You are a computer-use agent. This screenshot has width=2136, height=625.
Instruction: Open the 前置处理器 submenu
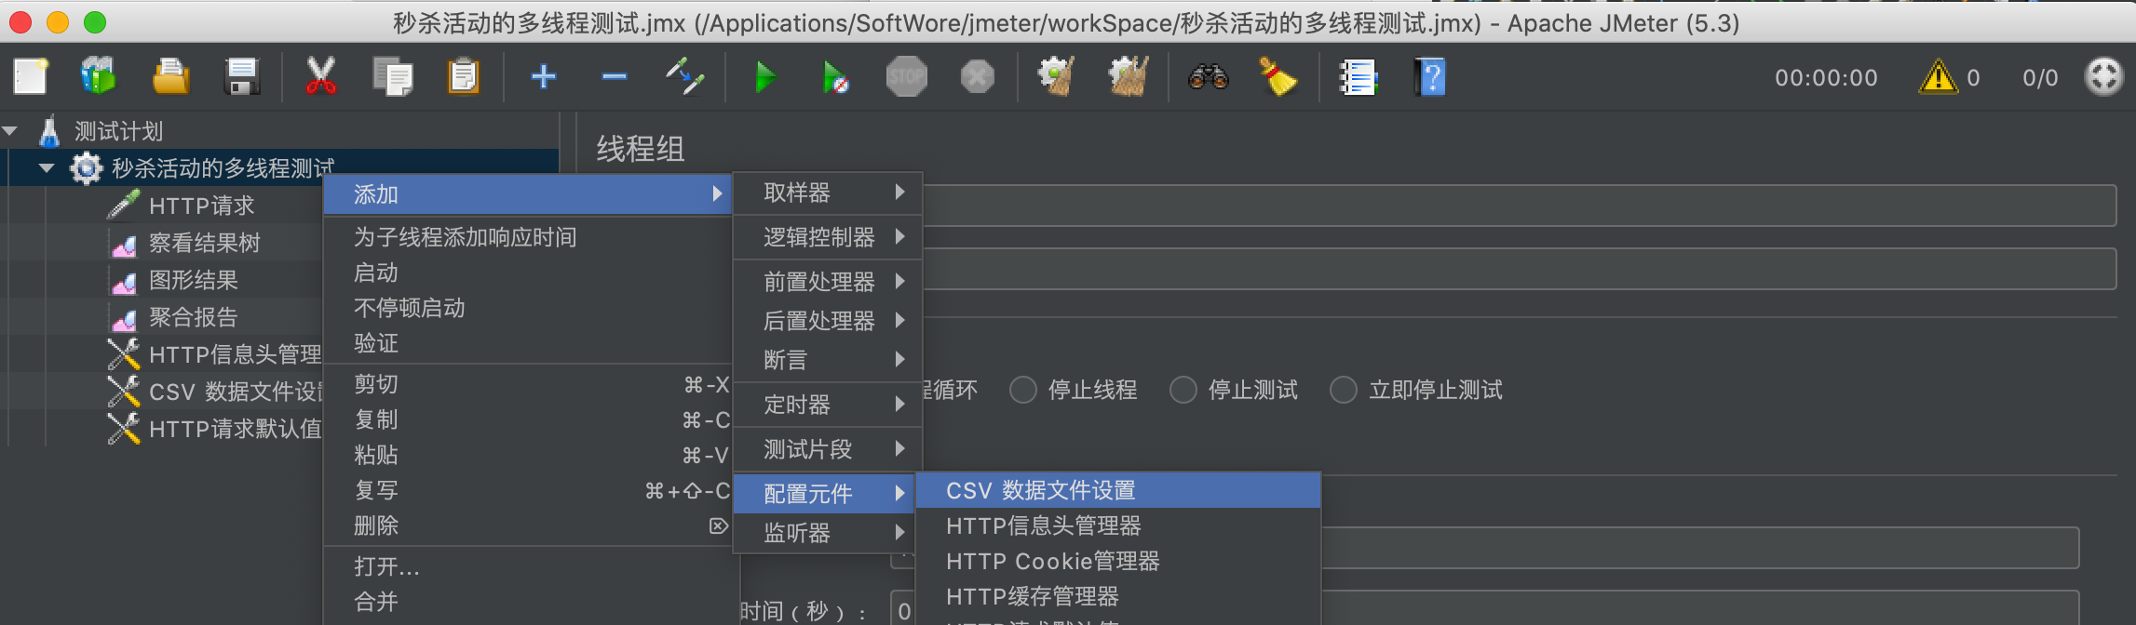point(828,281)
